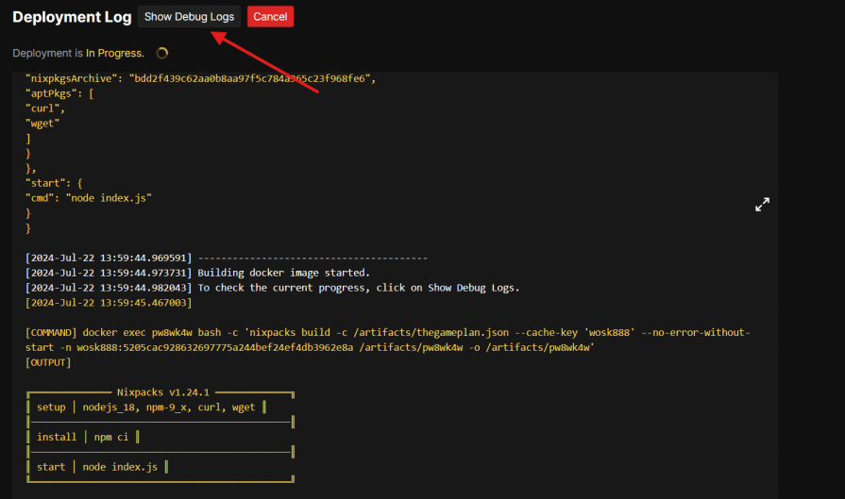Viewport: 845px width, 499px height.
Task: Click the Nixpacks v1.24.1 header
Action: pyautogui.click(x=162, y=392)
